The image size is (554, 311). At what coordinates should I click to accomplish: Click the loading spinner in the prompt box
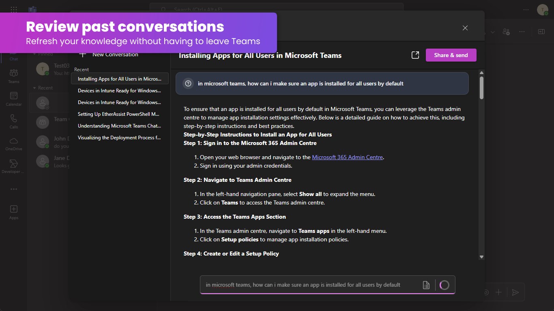444,285
